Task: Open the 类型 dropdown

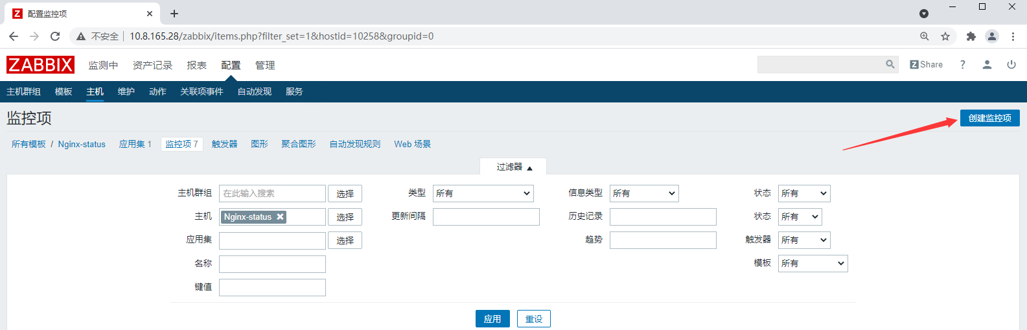Action: (x=483, y=193)
